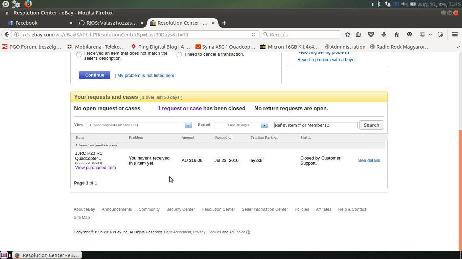
Task: Reload page with the refresh icon
Action: click(253, 34)
